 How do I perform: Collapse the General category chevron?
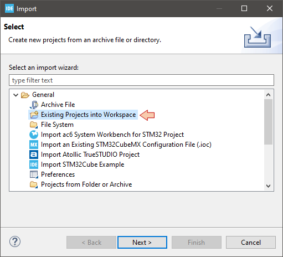click(16, 95)
